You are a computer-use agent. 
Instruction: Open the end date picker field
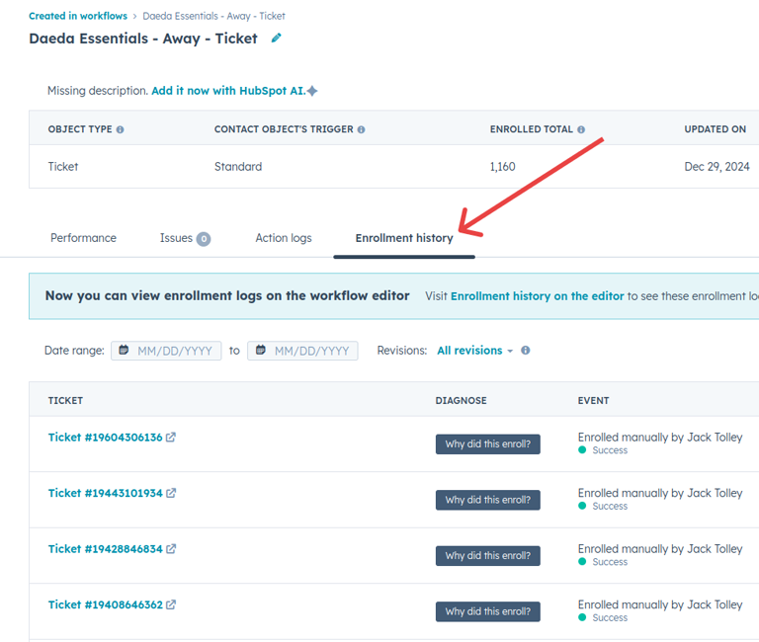click(x=302, y=351)
